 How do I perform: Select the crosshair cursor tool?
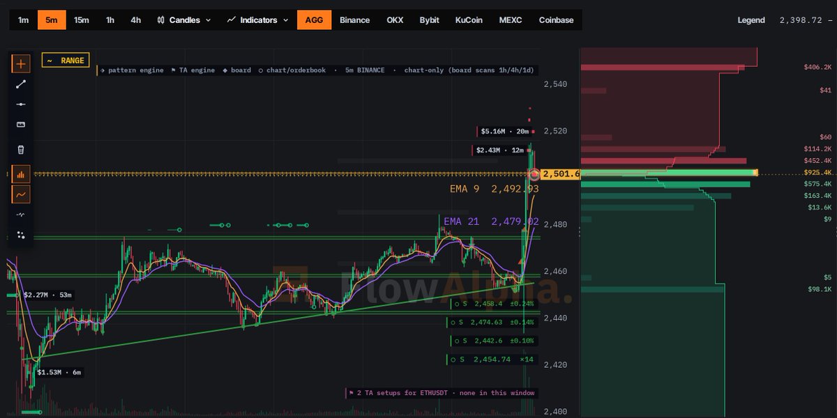[21, 64]
